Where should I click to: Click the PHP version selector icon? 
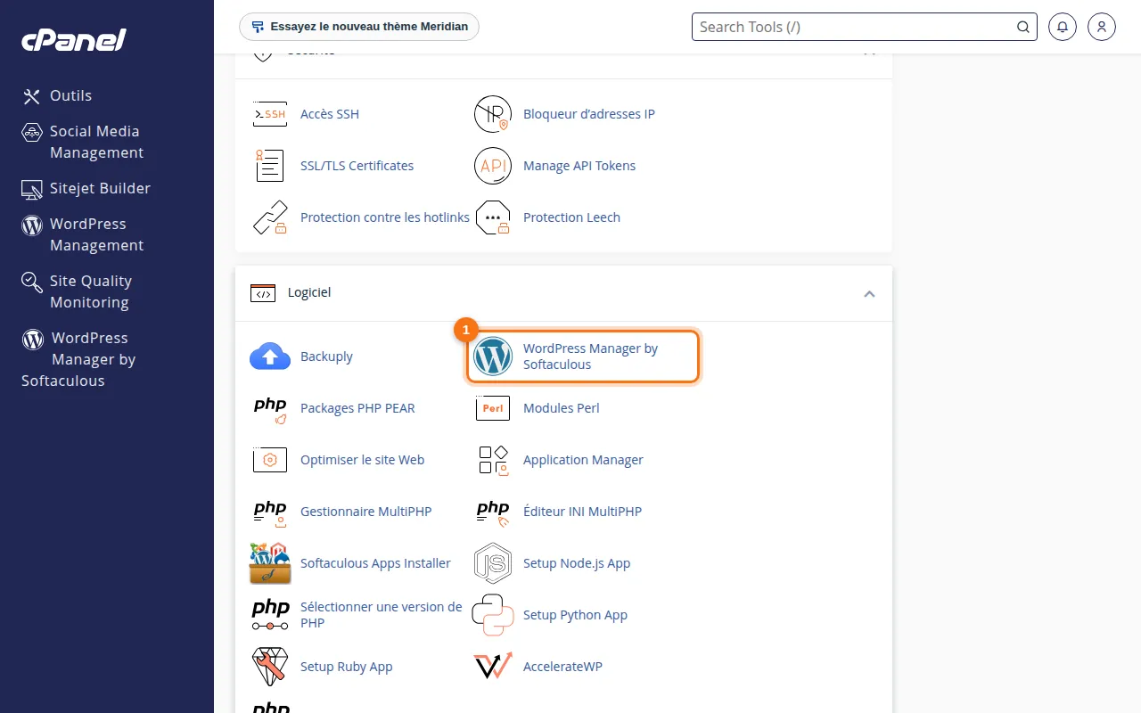click(270, 615)
